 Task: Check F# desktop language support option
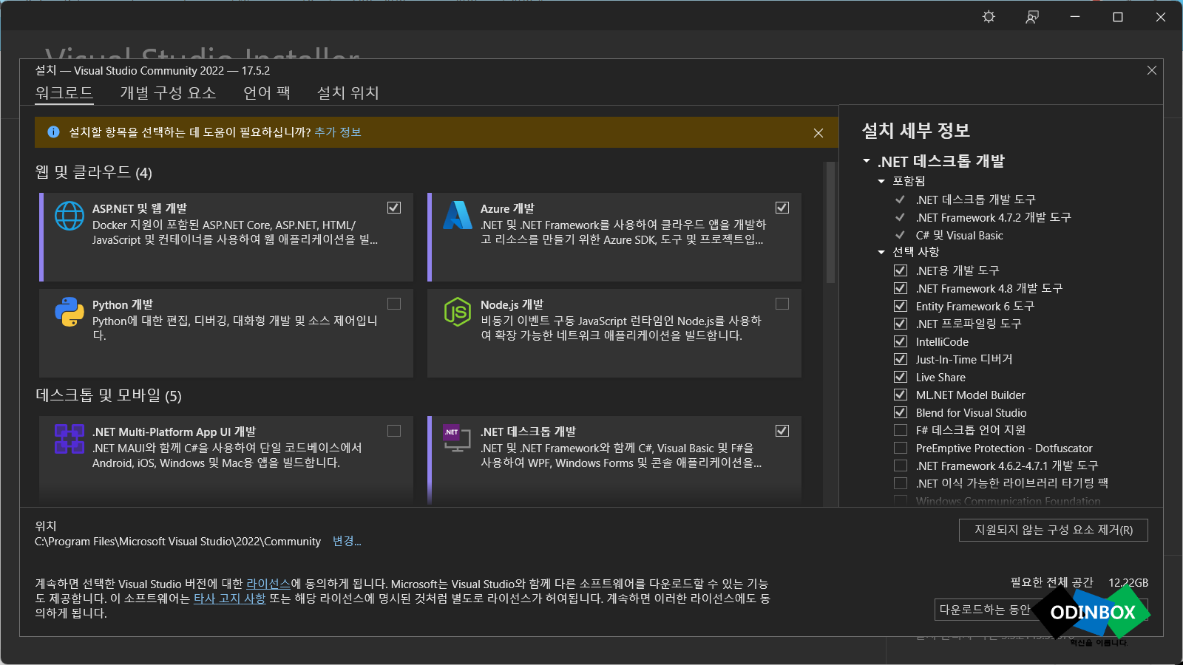point(901,430)
